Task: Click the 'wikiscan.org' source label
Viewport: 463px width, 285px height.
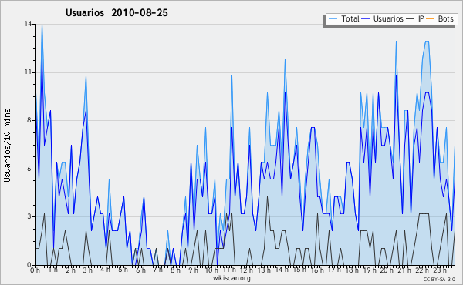Action: (x=231, y=278)
